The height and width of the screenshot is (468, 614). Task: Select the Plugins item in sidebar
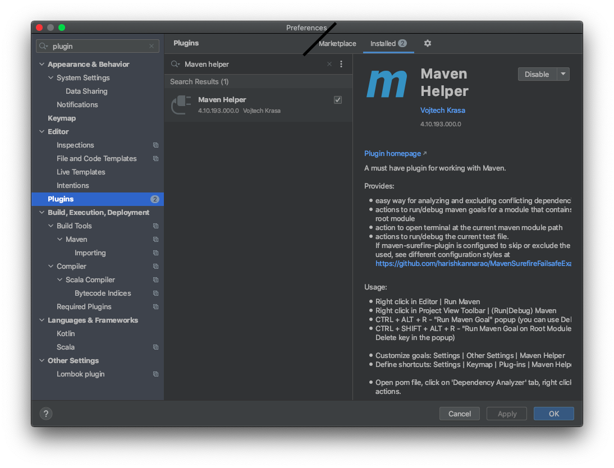coord(98,199)
